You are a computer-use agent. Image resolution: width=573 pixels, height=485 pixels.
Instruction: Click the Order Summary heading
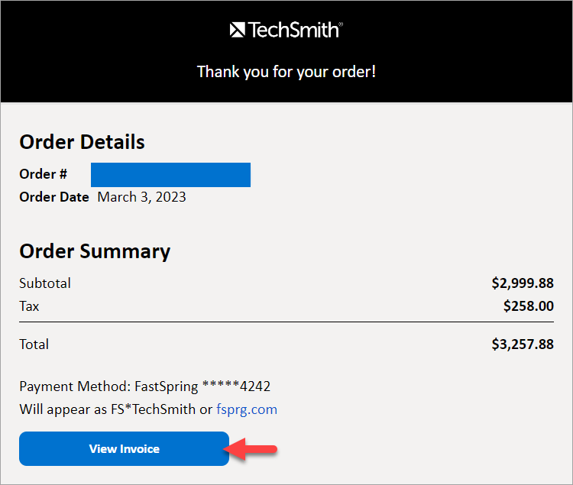(x=95, y=251)
